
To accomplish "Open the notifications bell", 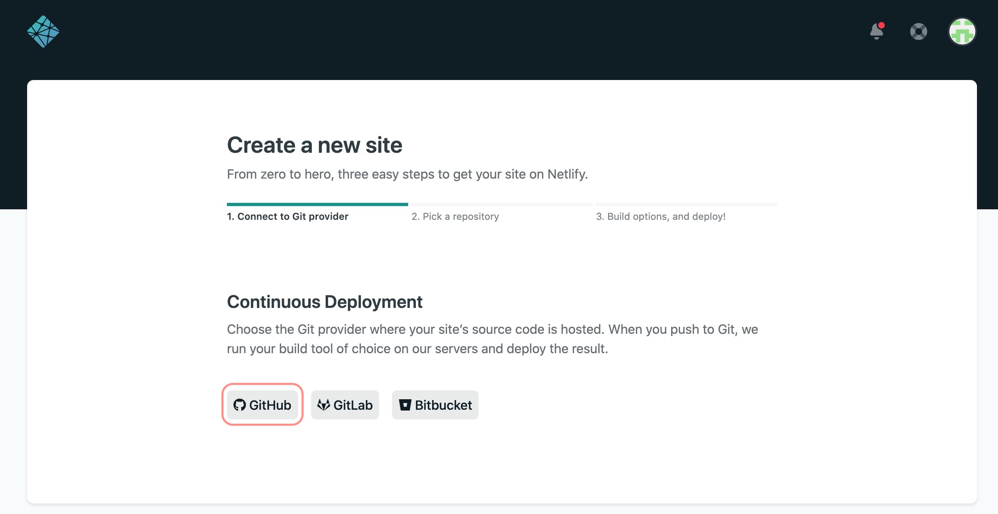I will (877, 31).
